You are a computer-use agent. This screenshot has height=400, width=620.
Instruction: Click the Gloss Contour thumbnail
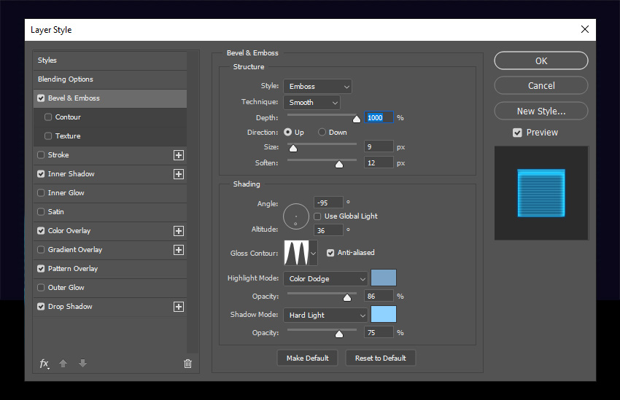point(297,253)
